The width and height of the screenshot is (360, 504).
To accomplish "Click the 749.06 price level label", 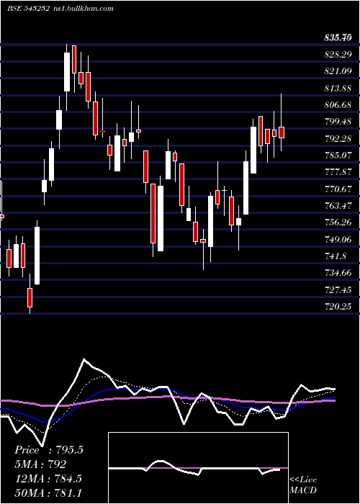I will [x=338, y=240].
